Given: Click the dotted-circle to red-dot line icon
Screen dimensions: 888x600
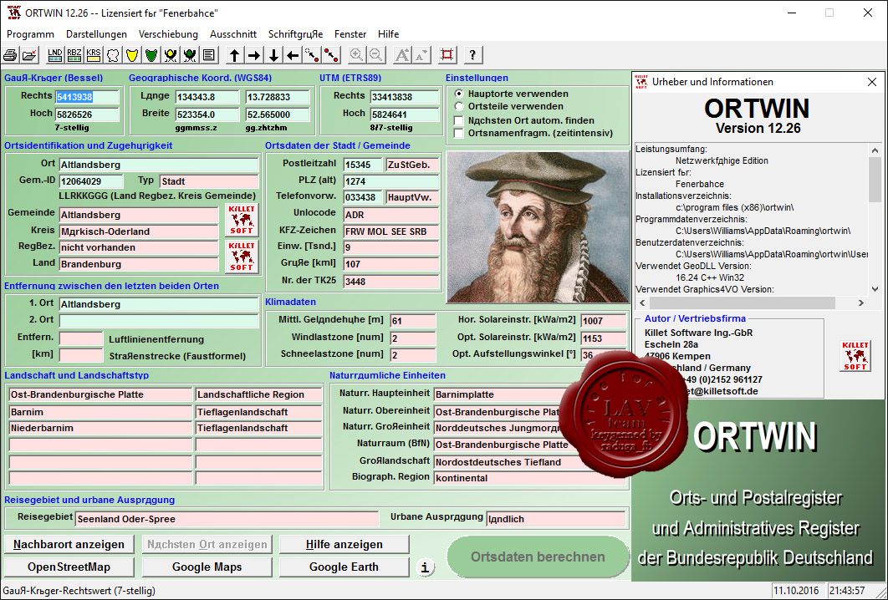Looking at the screenshot, I should click(x=312, y=55).
